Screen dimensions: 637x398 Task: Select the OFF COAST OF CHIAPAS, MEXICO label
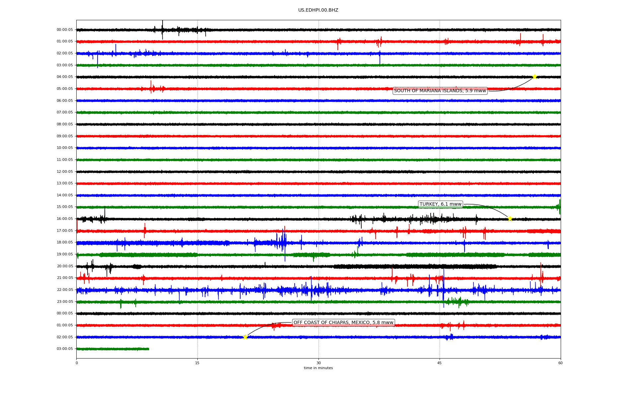pyautogui.click(x=343, y=323)
